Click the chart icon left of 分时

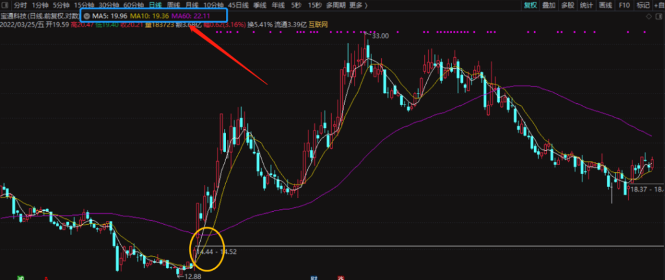[x=5, y=5]
